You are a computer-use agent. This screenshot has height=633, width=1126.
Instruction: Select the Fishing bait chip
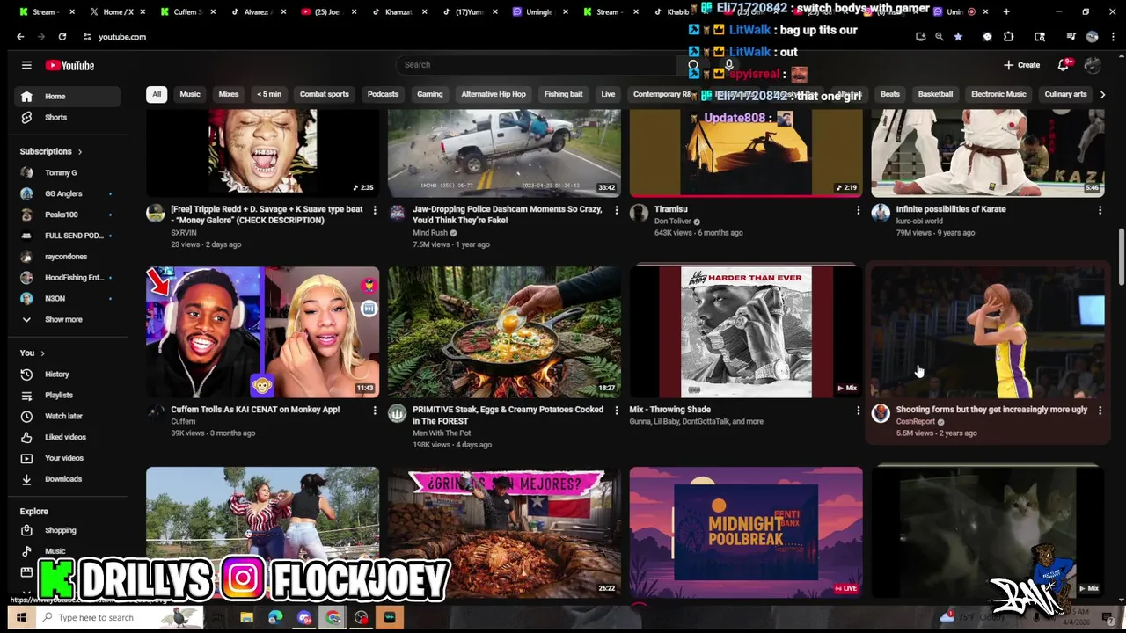point(563,94)
